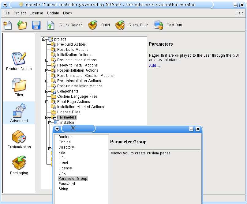This screenshot has width=247, height=204.
Task: Expand the Components node
Action: (47, 91)
